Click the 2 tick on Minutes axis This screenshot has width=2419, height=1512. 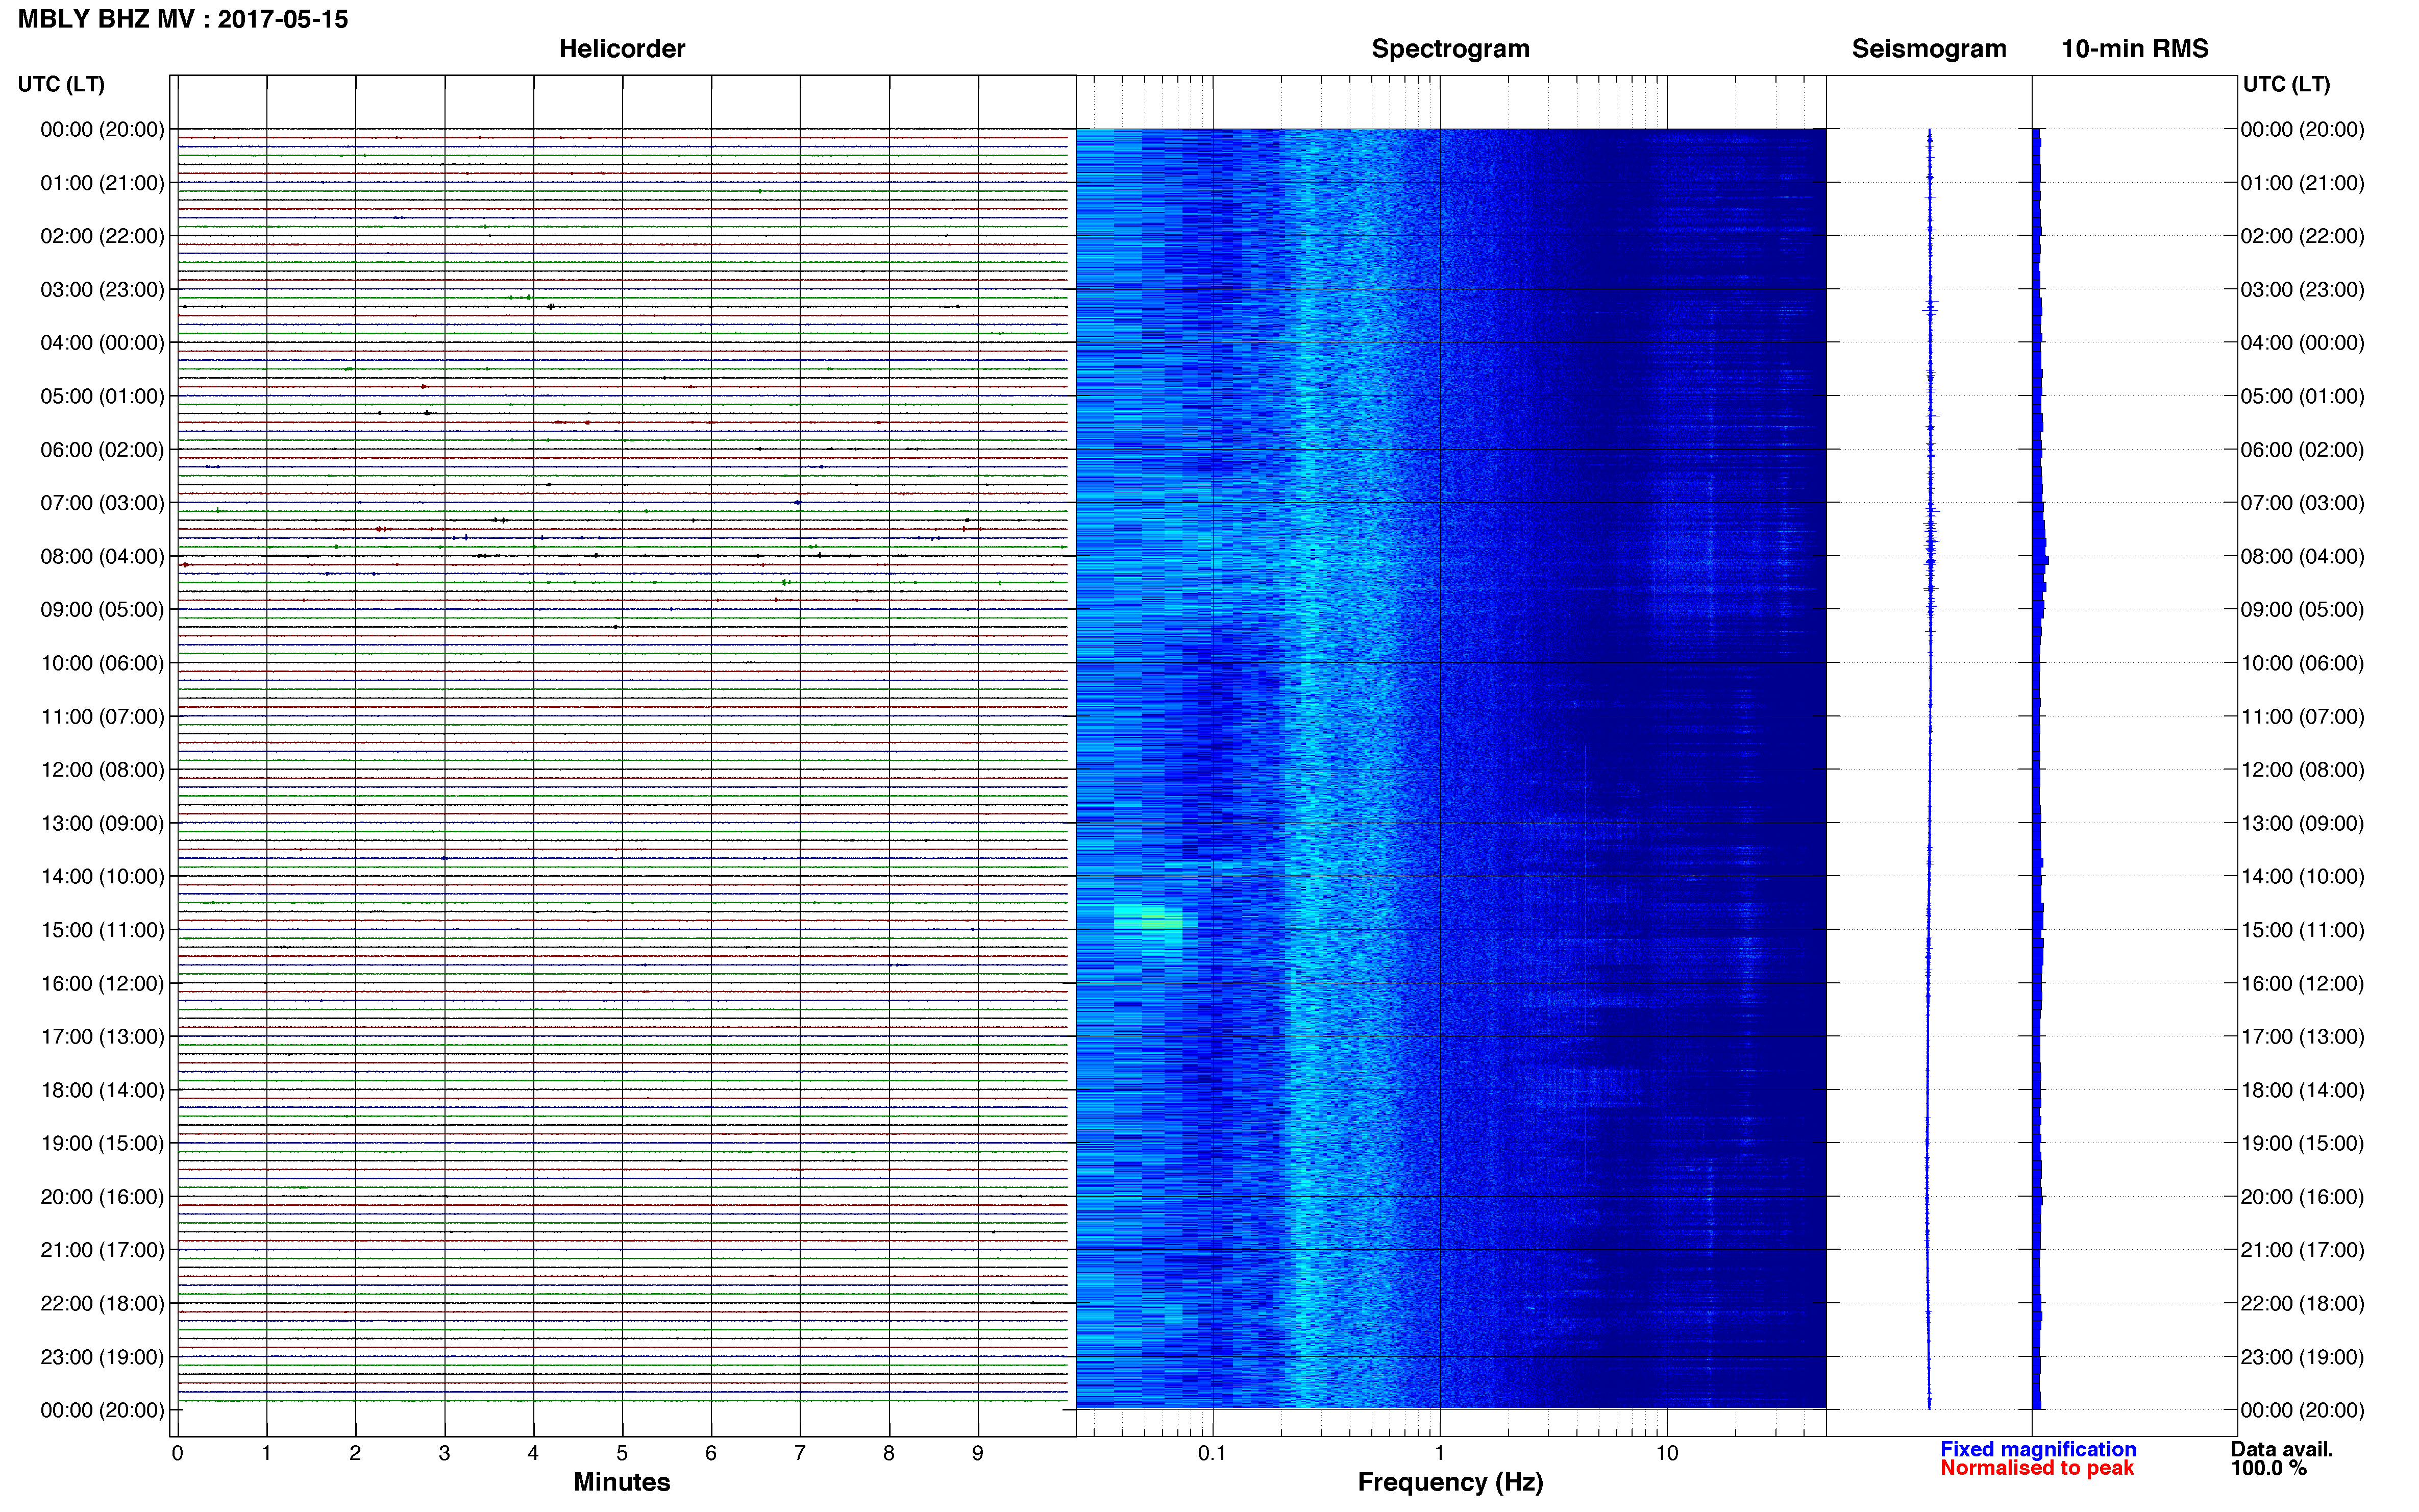(x=355, y=1453)
